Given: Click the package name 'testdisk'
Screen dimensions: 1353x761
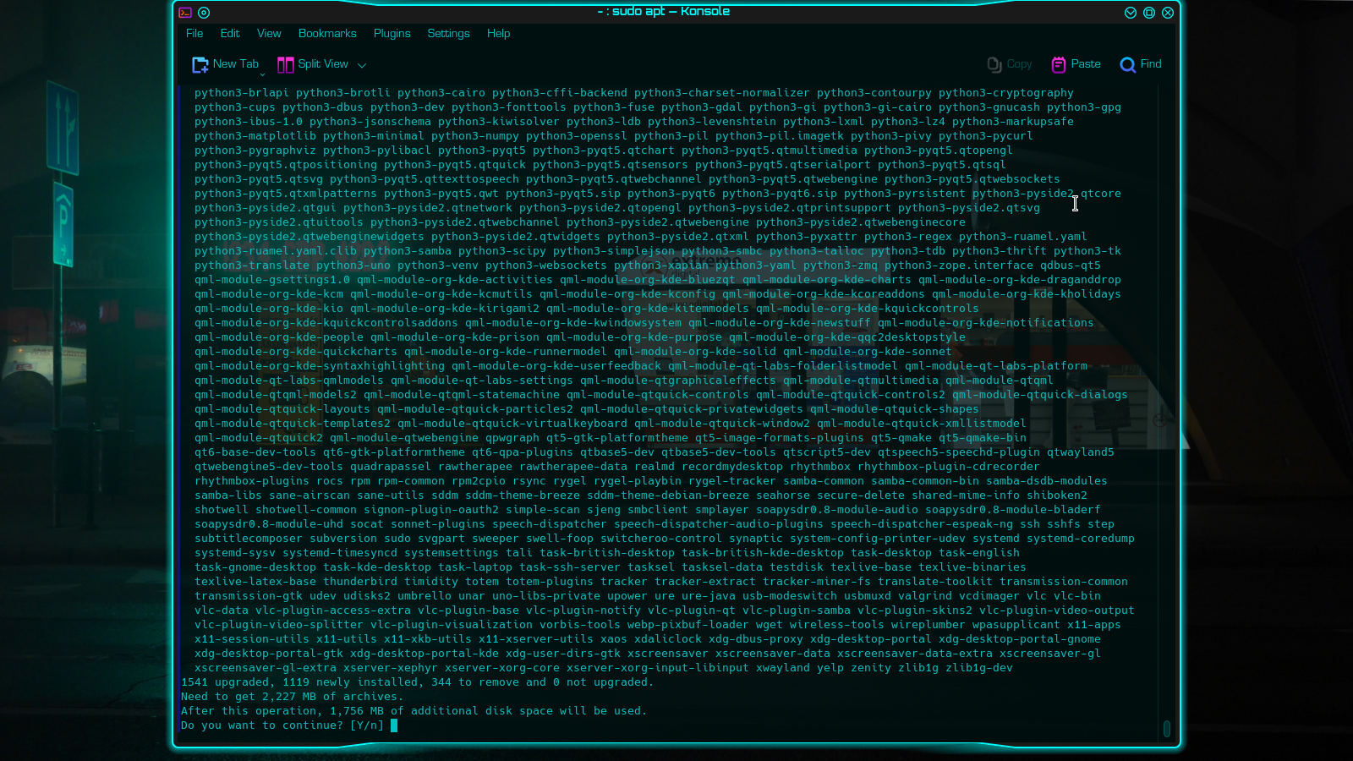Looking at the screenshot, I should tap(797, 567).
